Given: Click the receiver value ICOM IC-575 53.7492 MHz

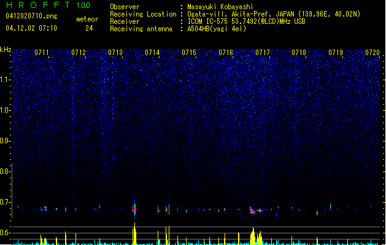Looking at the screenshot, I should point(246,21).
